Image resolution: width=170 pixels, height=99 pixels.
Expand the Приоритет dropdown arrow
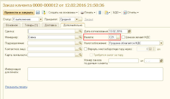77,19
